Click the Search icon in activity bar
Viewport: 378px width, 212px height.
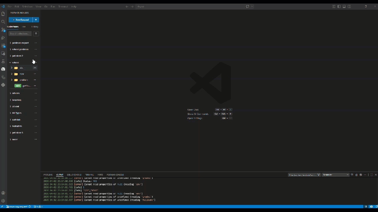point(3,22)
